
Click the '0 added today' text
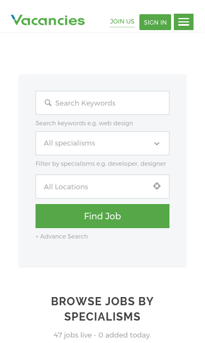pos(125,335)
